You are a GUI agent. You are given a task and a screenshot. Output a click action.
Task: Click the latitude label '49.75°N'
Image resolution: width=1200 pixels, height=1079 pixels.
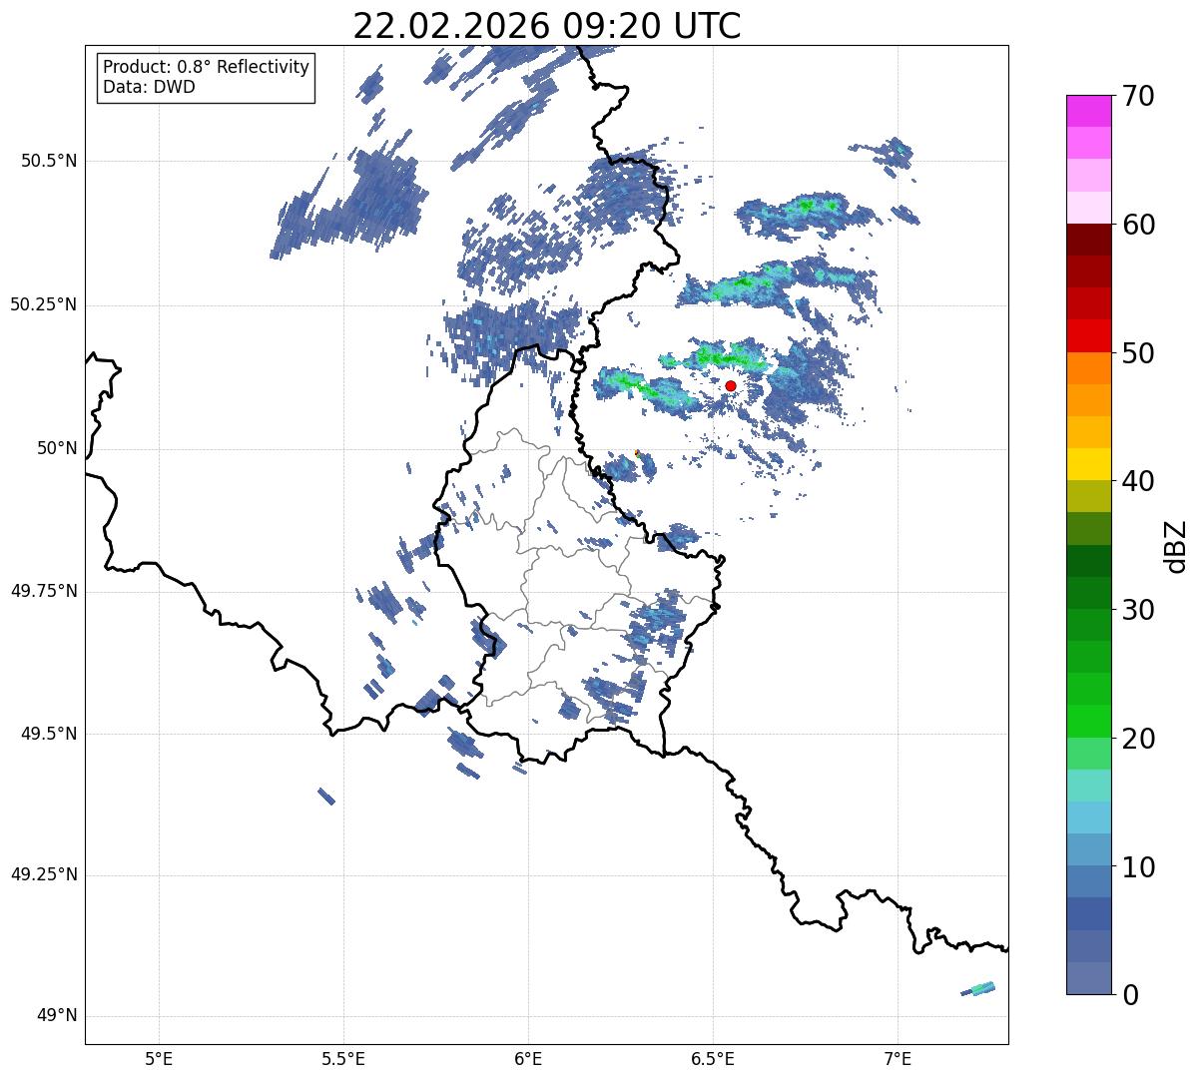pyautogui.click(x=44, y=591)
